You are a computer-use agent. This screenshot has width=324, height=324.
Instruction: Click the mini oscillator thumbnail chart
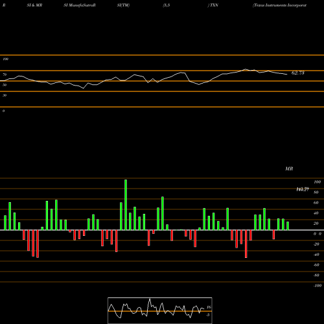[160, 310]
